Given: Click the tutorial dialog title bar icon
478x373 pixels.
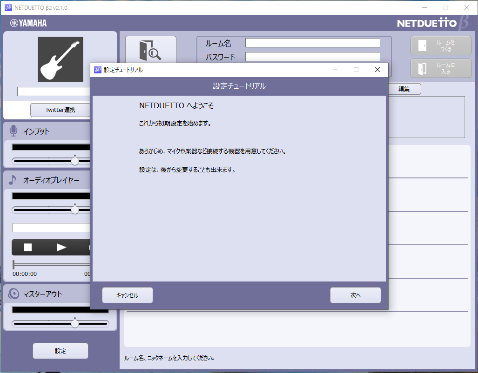Looking at the screenshot, I should [x=98, y=70].
